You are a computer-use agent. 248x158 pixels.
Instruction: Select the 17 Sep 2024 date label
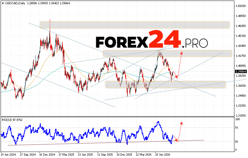click(28, 154)
